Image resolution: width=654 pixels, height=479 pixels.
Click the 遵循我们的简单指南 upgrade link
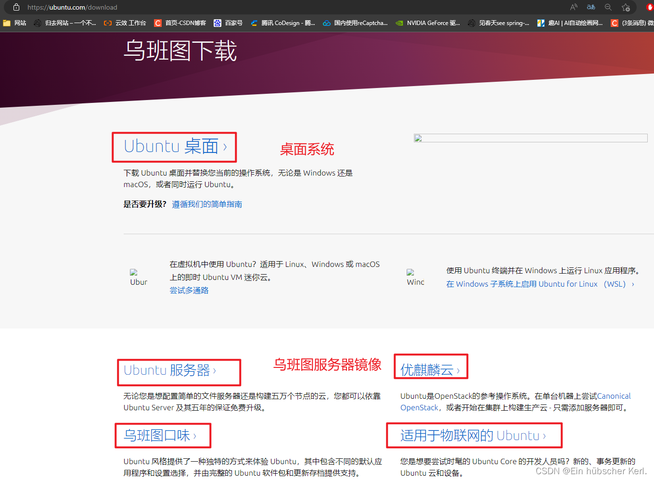[x=207, y=204]
